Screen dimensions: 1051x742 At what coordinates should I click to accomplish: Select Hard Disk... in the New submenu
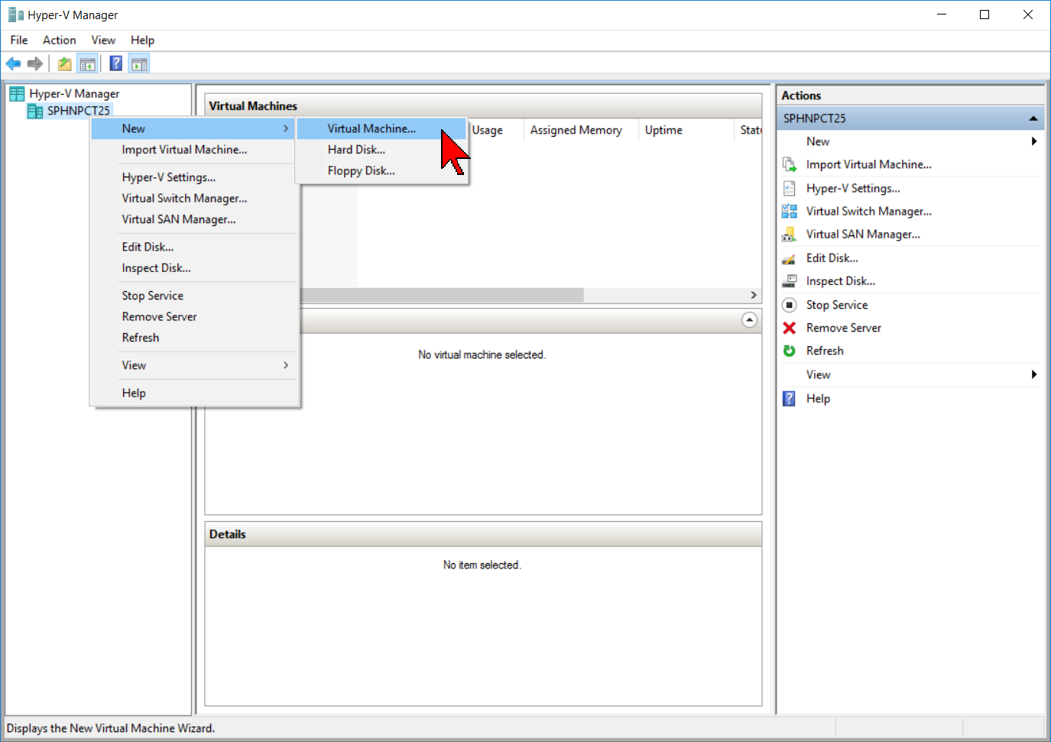[x=356, y=150]
